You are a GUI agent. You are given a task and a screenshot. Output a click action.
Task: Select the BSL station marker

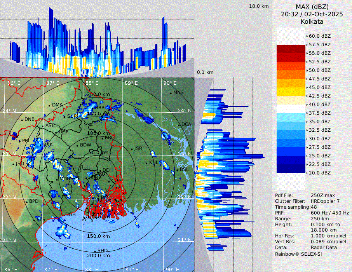click(x=177, y=170)
